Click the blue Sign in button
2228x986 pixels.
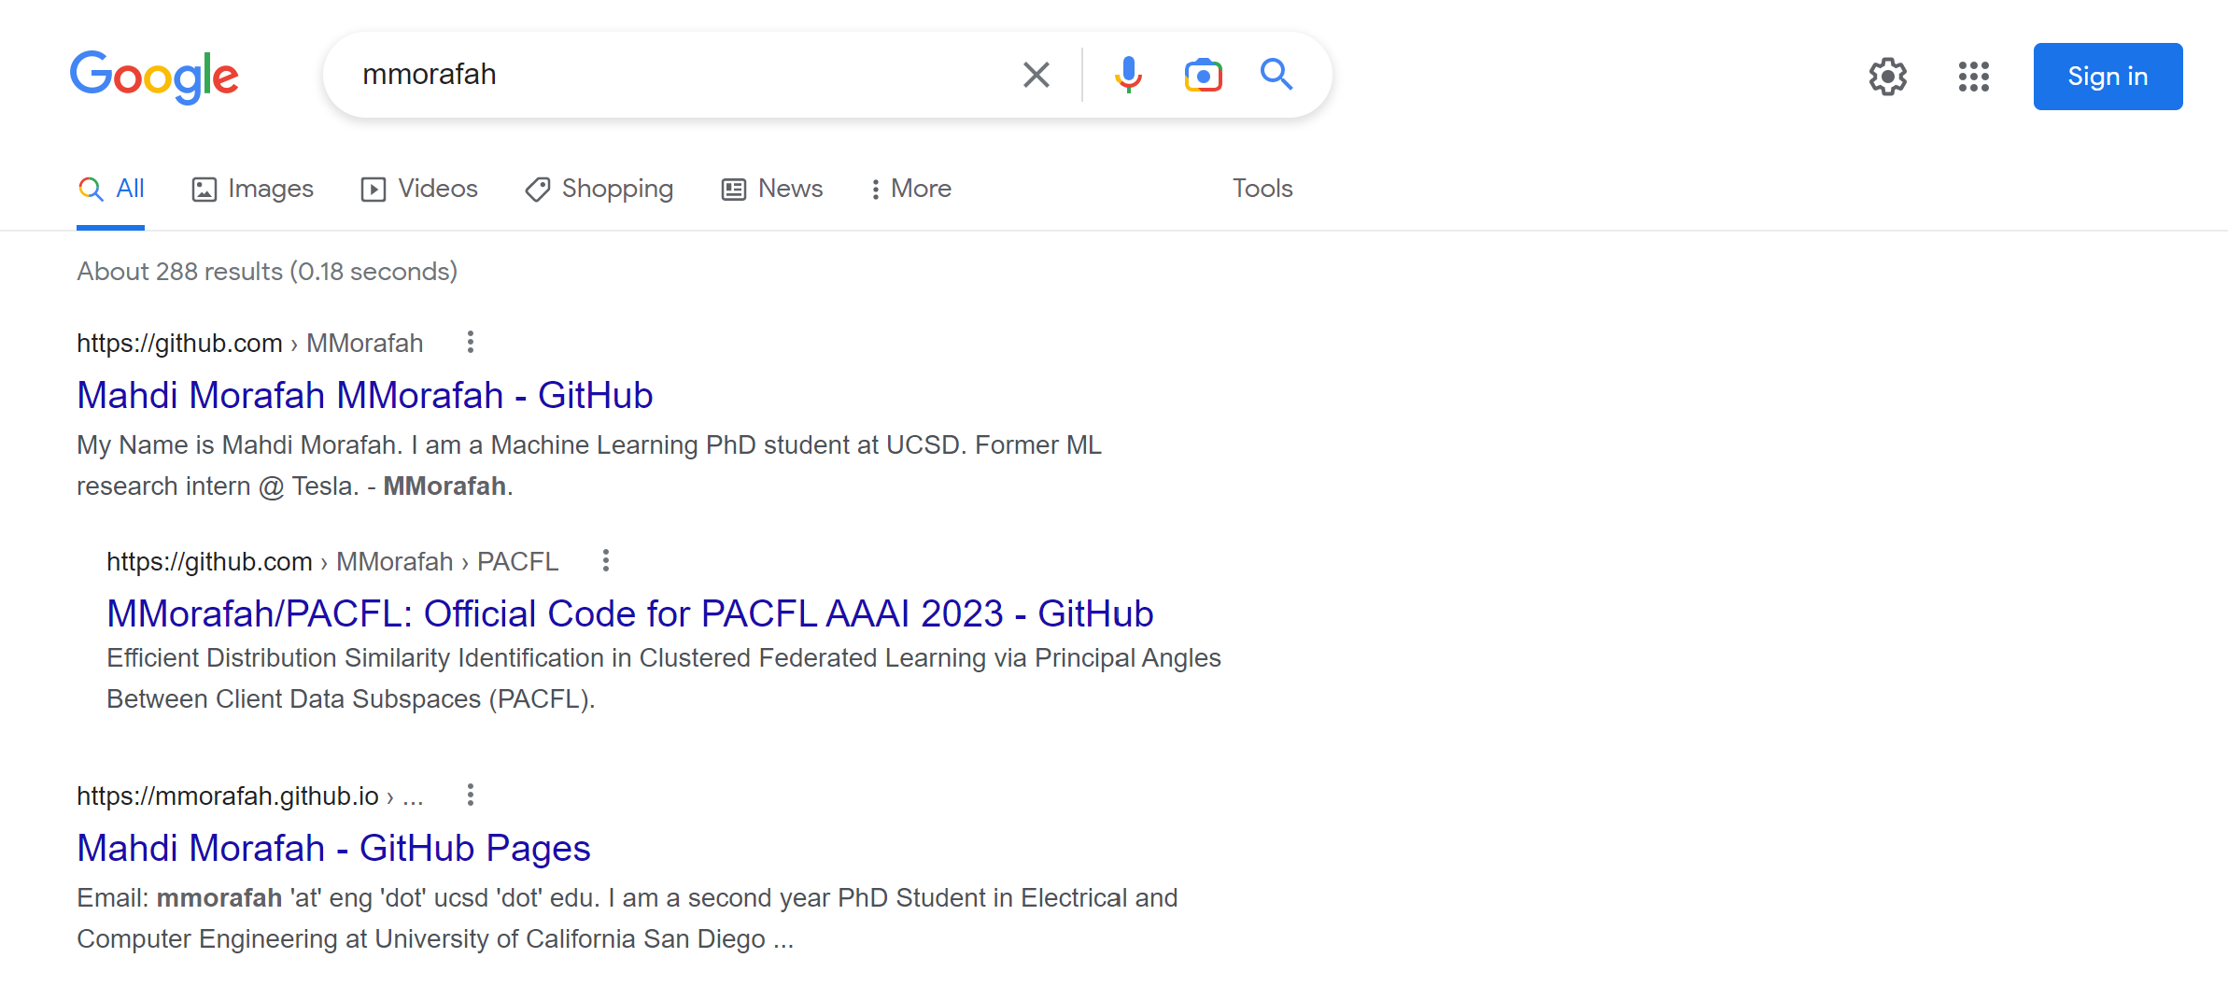coord(2108,77)
